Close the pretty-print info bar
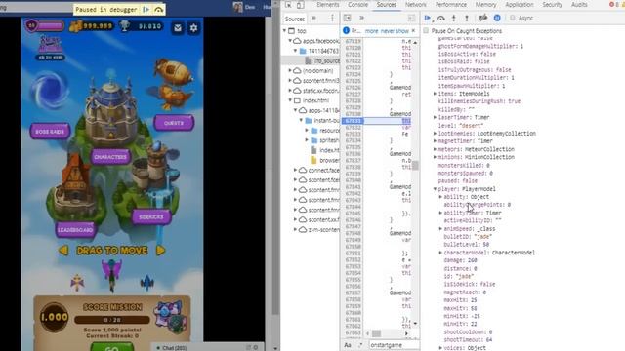The height and width of the screenshot is (351, 625). (413, 30)
